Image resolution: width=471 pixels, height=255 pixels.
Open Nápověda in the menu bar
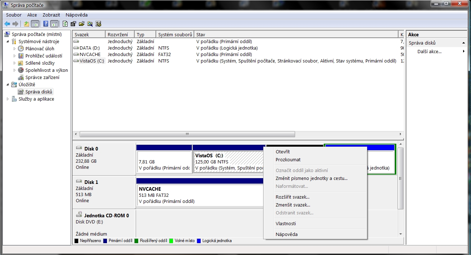[x=76, y=15]
